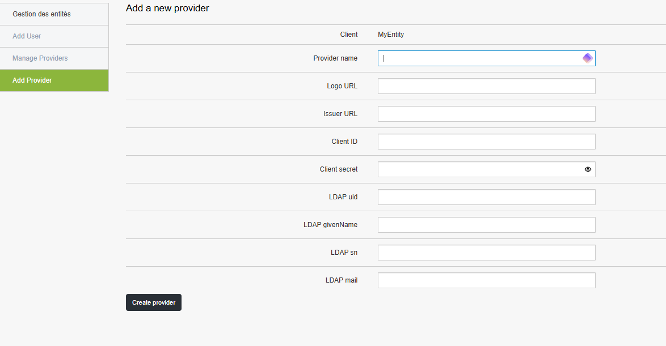Open the Manage Providers sidebar item

coord(40,58)
